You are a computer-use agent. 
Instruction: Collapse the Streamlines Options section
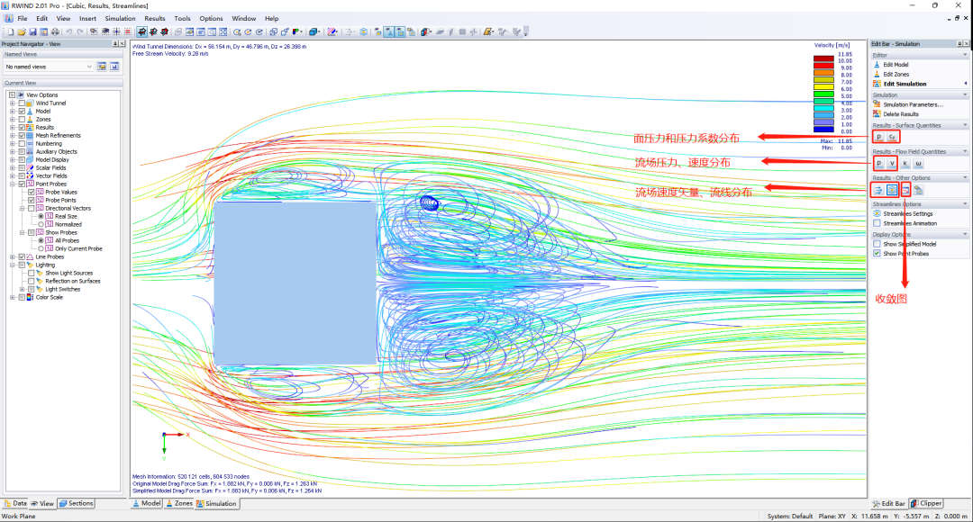click(x=965, y=204)
